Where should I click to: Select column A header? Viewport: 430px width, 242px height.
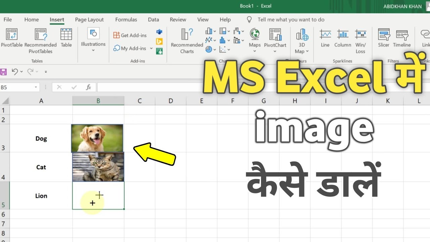click(x=41, y=100)
